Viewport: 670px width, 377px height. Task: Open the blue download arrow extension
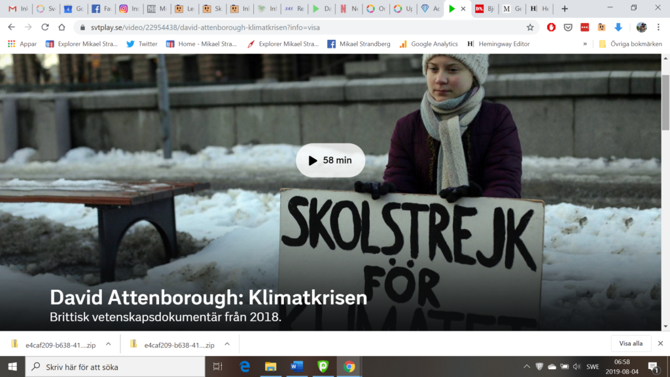tap(618, 27)
